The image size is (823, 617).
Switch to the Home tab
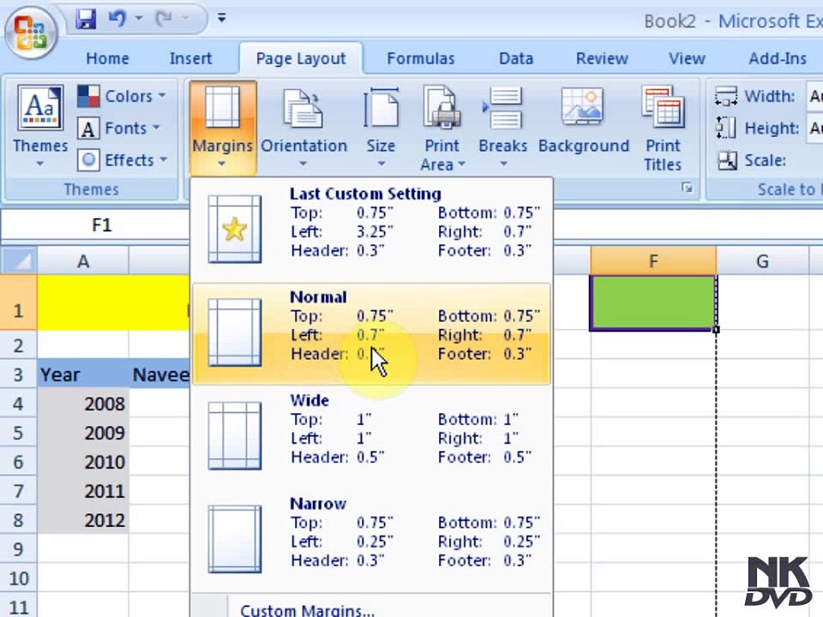tap(108, 58)
